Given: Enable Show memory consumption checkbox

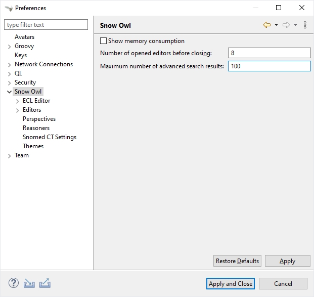Looking at the screenshot, I should [104, 41].
